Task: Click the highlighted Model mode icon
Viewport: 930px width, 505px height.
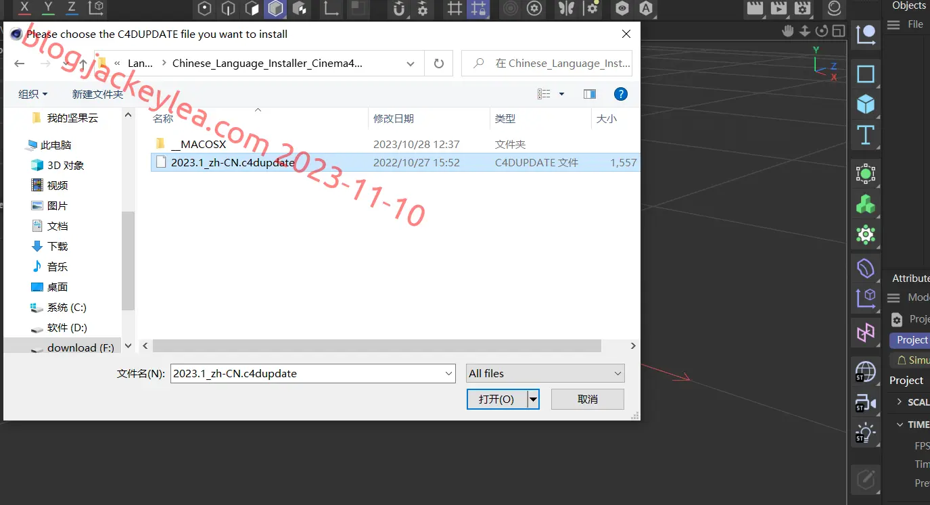Action: pos(275,8)
